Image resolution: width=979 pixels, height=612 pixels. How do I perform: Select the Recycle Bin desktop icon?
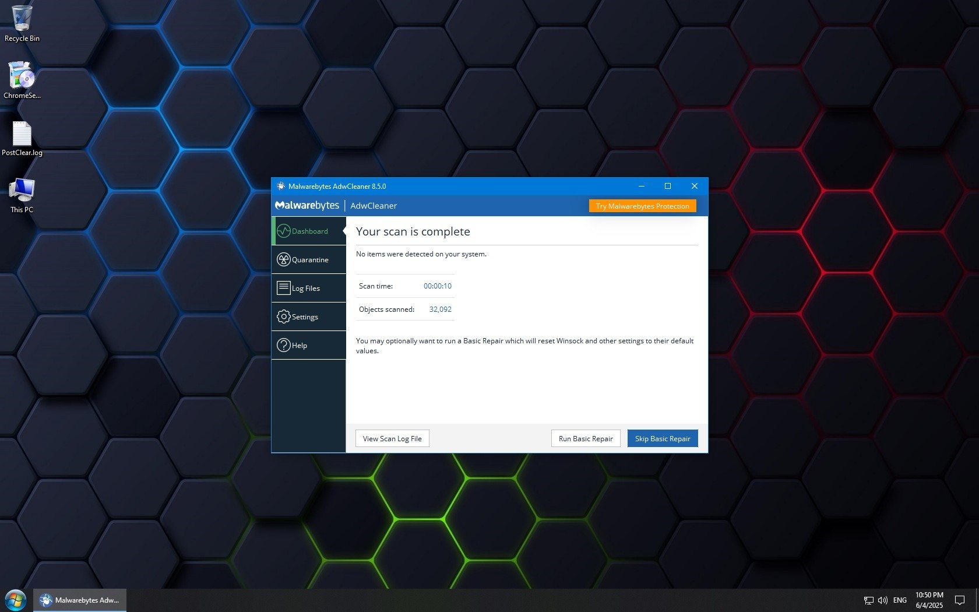(22, 23)
